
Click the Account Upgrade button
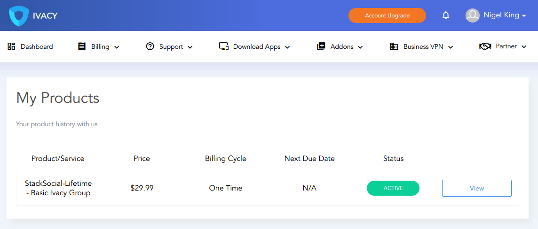[387, 15]
